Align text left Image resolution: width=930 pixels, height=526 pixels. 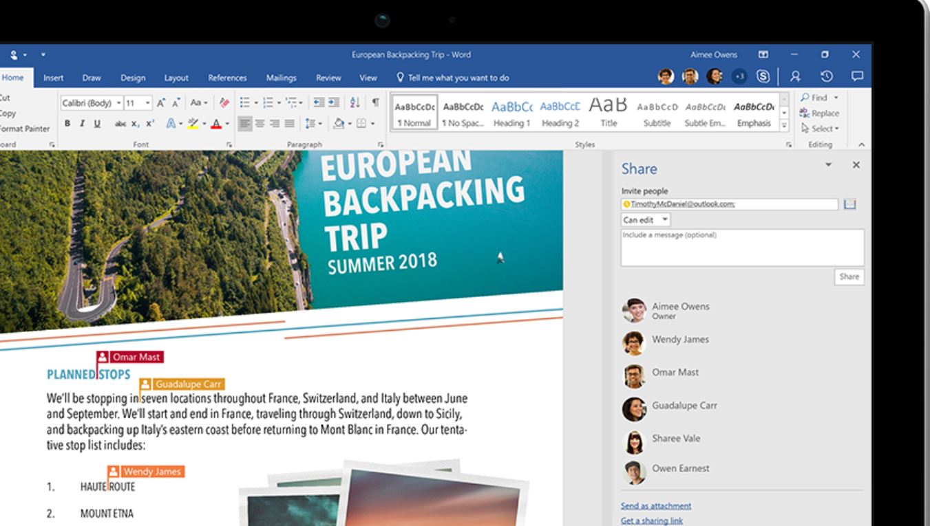click(x=245, y=124)
